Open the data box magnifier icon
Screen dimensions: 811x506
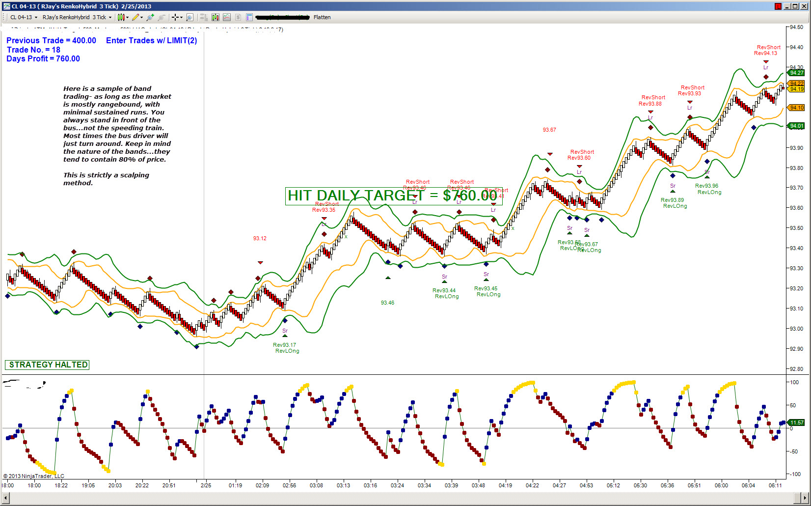(x=190, y=17)
